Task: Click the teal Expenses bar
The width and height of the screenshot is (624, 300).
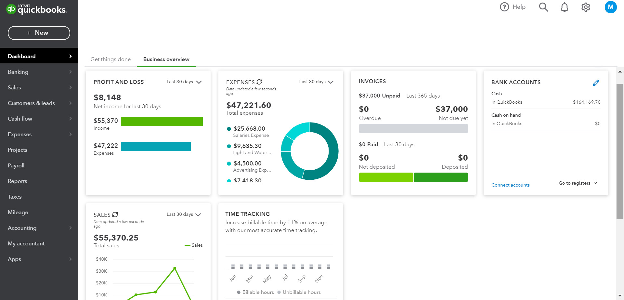Action: pos(156,146)
